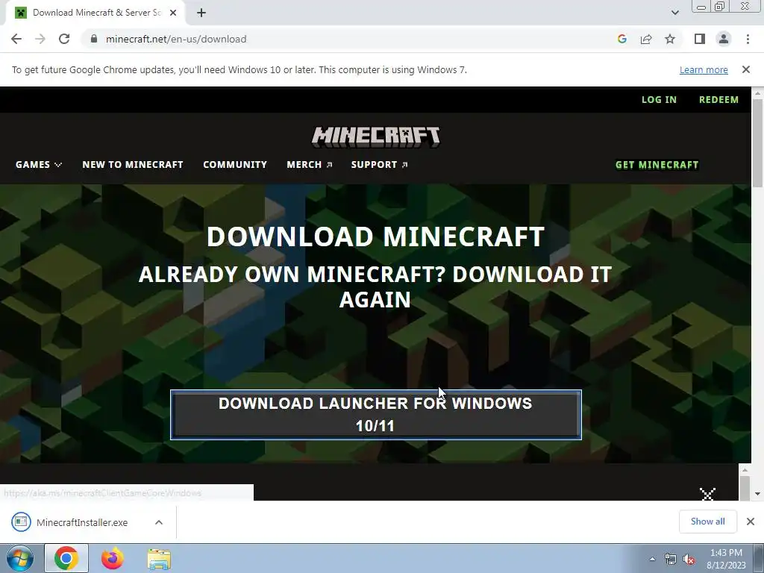
Task: Open the Windows Start menu
Action: [20, 558]
